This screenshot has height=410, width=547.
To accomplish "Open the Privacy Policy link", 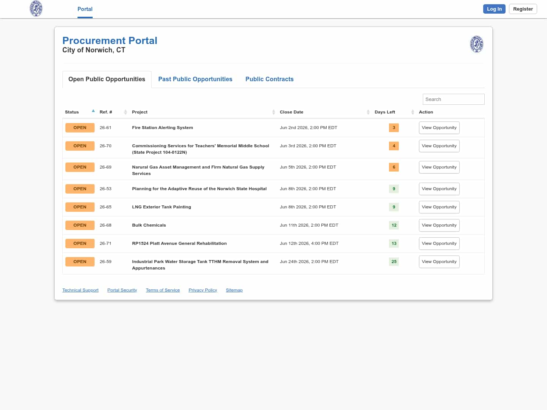I will click(x=203, y=290).
